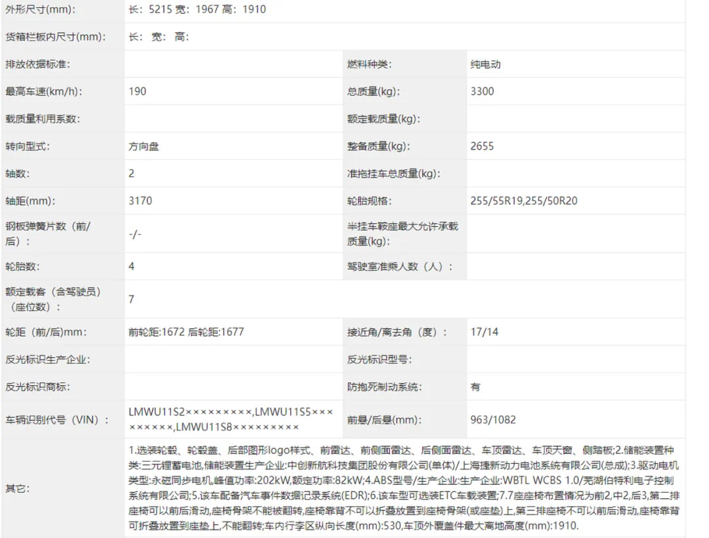Select the 整备质量 value 2655
Image resolution: width=709 pixels, height=538 pixels.
482,146
